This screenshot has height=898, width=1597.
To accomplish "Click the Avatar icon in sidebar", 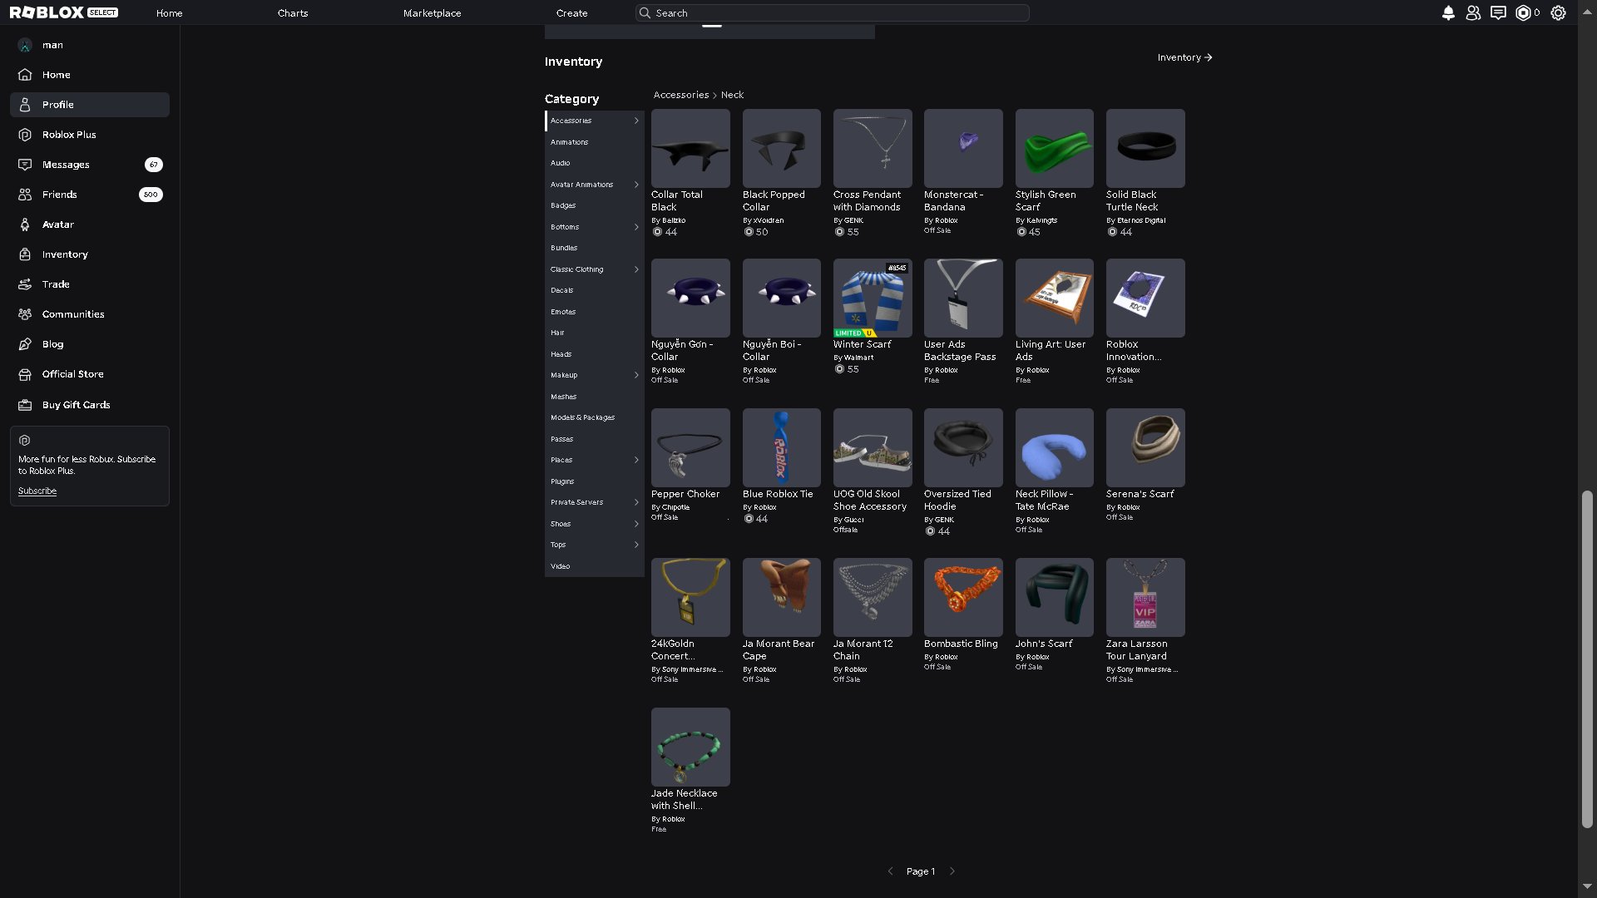I will point(25,224).
